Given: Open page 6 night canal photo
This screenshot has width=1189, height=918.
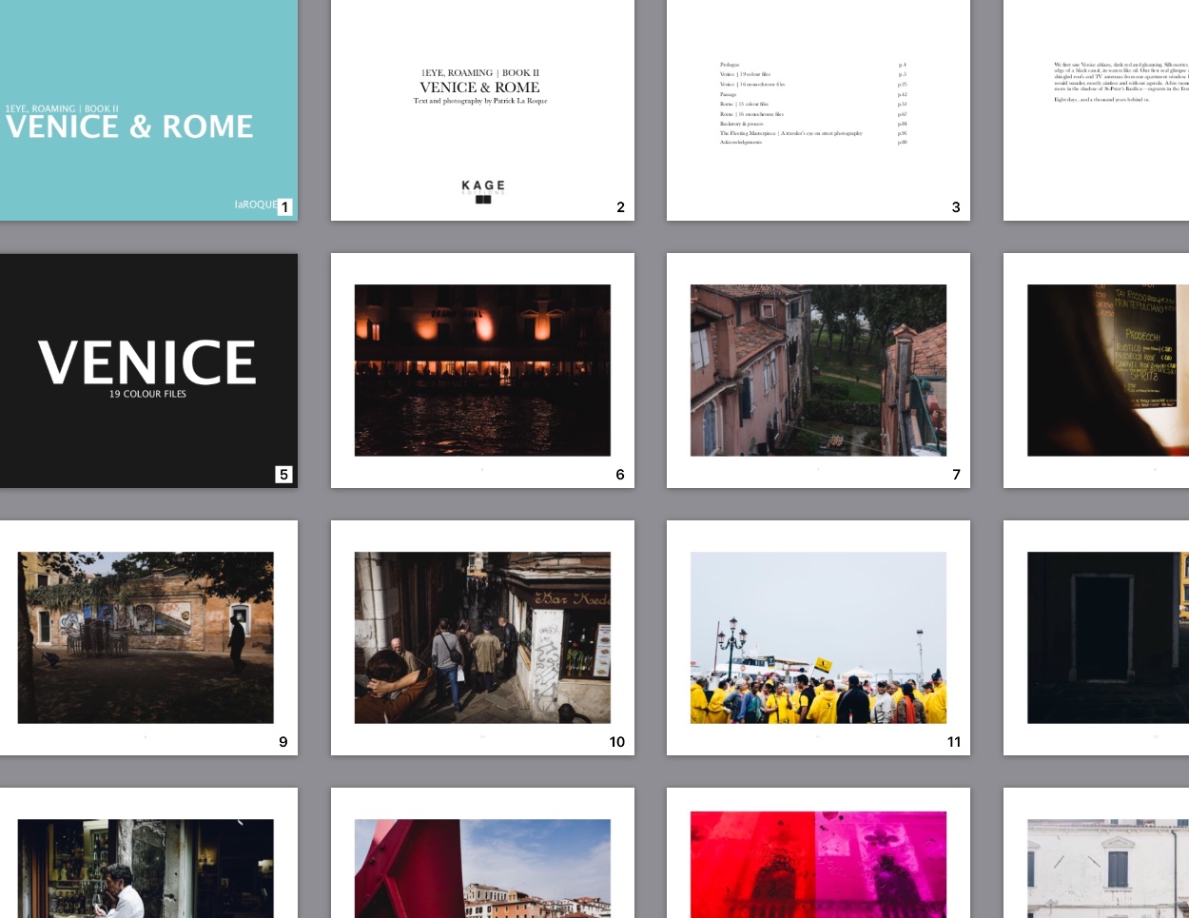Looking at the screenshot, I should point(482,370).
